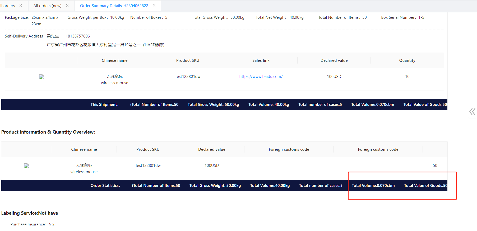
Task: Expand the side panel with the double-chevron icon
Action: tap(472, 112)
